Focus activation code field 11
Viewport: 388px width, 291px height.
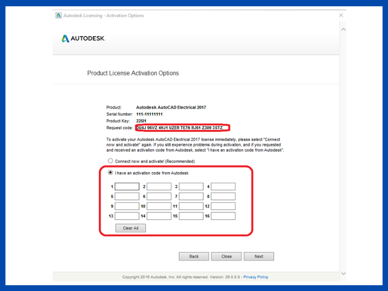tap(191, 206)
